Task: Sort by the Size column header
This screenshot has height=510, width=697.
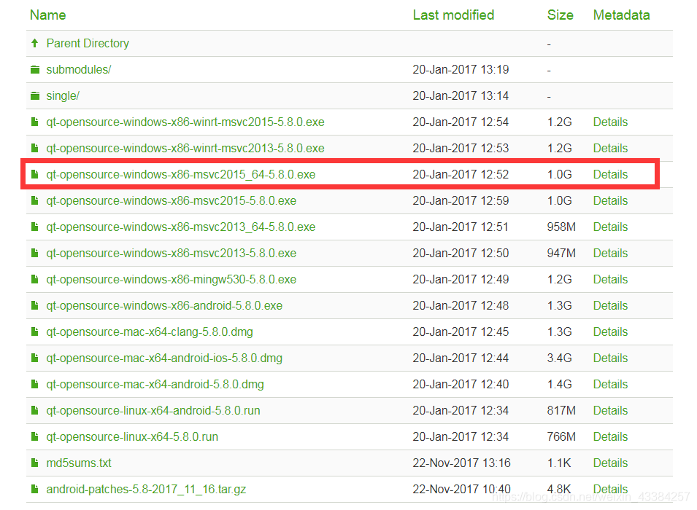Action: point(560,15)
